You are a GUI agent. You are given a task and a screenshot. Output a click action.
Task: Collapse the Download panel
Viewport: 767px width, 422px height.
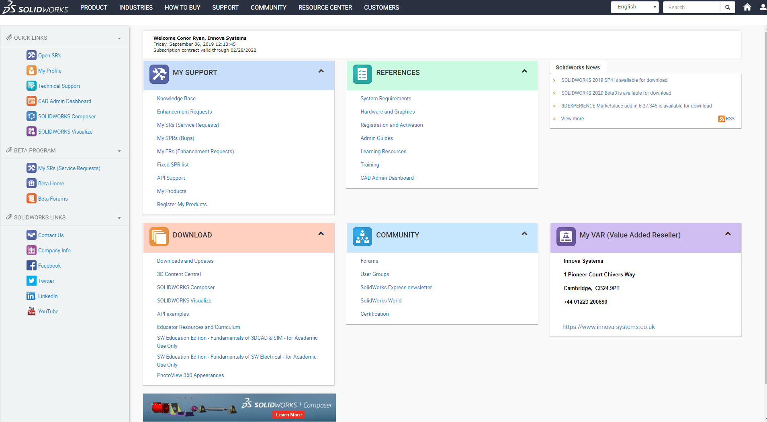(321, 234)
